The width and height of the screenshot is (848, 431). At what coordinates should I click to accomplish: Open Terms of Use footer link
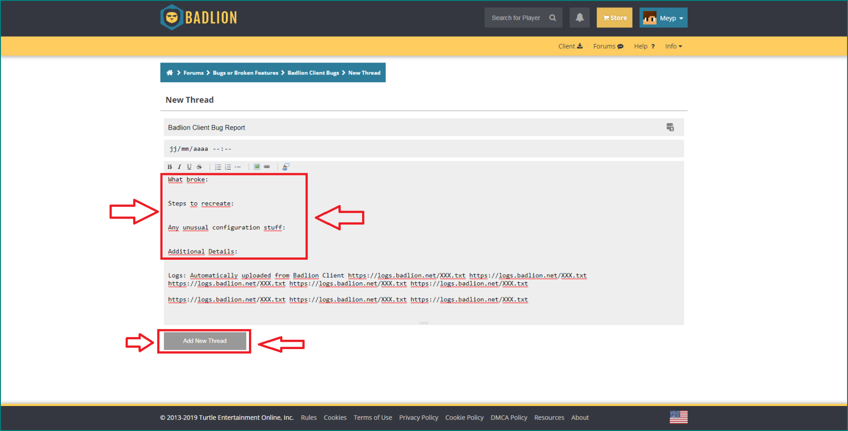point(373,418)
